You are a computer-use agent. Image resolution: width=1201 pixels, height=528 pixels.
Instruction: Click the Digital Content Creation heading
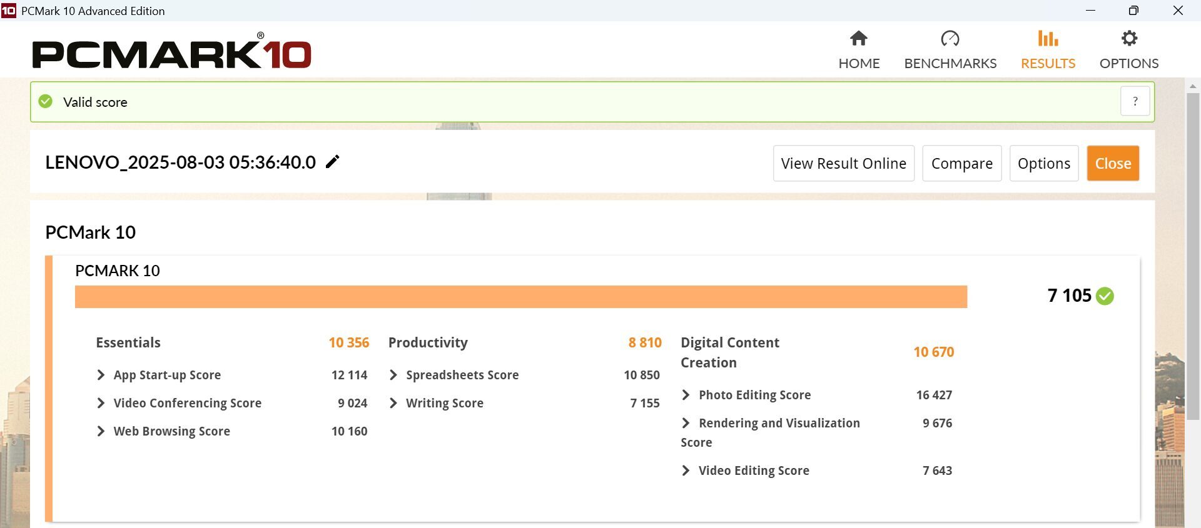coord(730,352)
